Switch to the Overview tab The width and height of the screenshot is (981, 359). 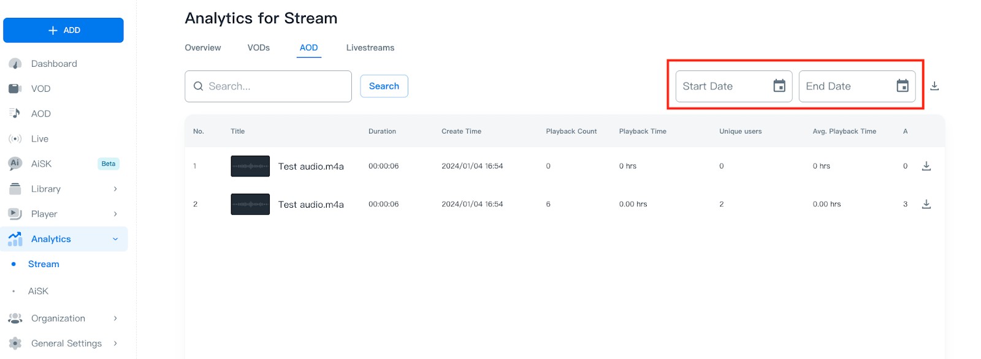click(x=202, y=48)
